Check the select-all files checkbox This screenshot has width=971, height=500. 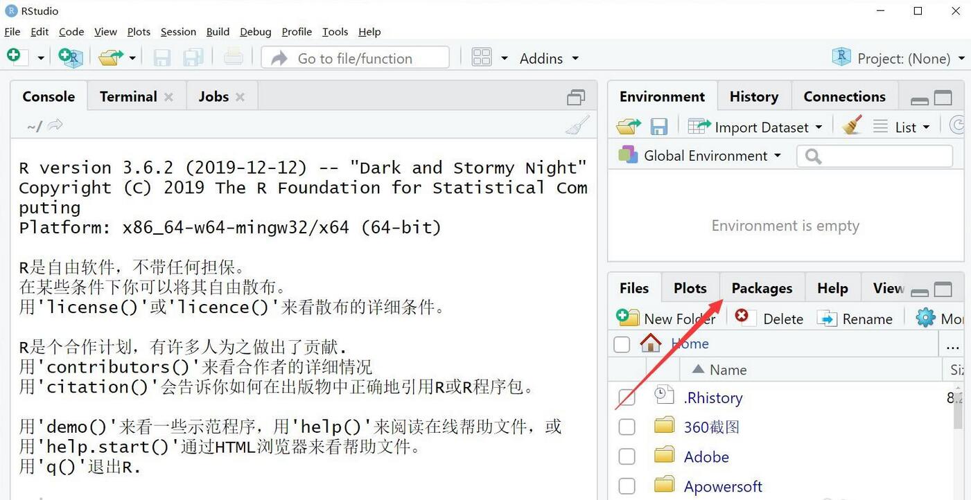click(622, 344)
